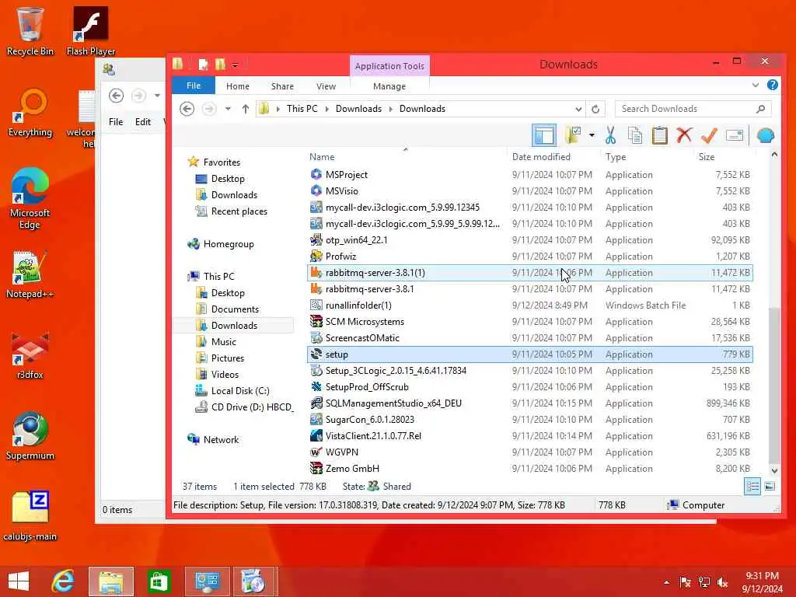
Task: Click the SetupProd_OffScrub file icon
Action: 316,387
